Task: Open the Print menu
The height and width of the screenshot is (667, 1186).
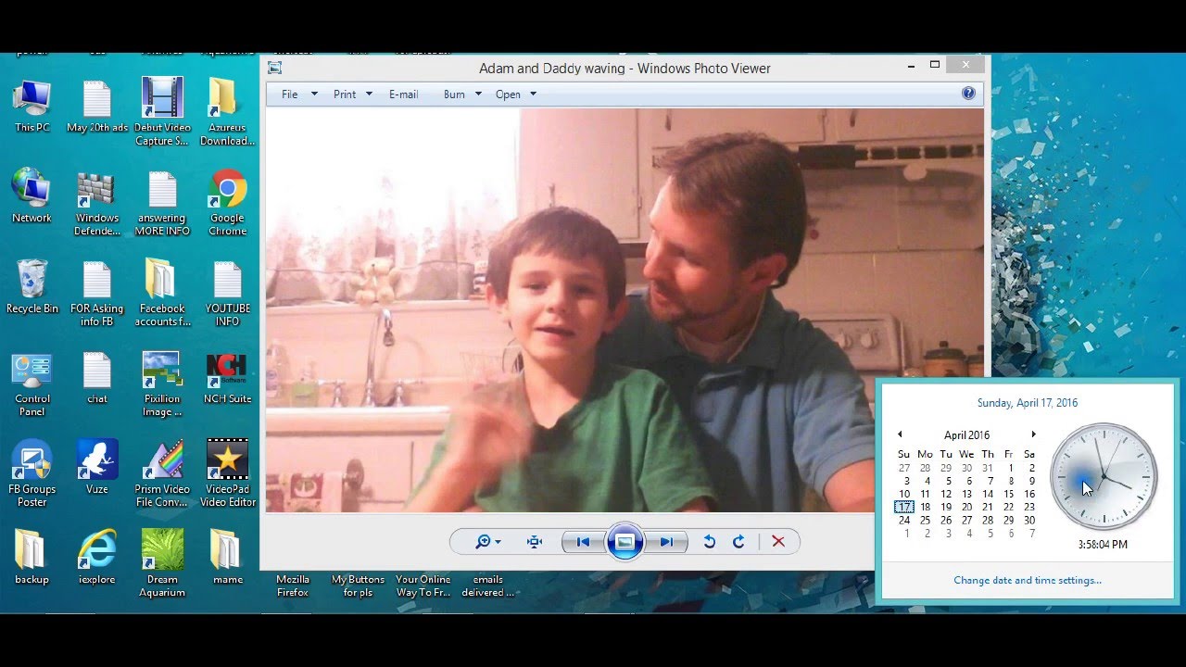Action: 345,94
